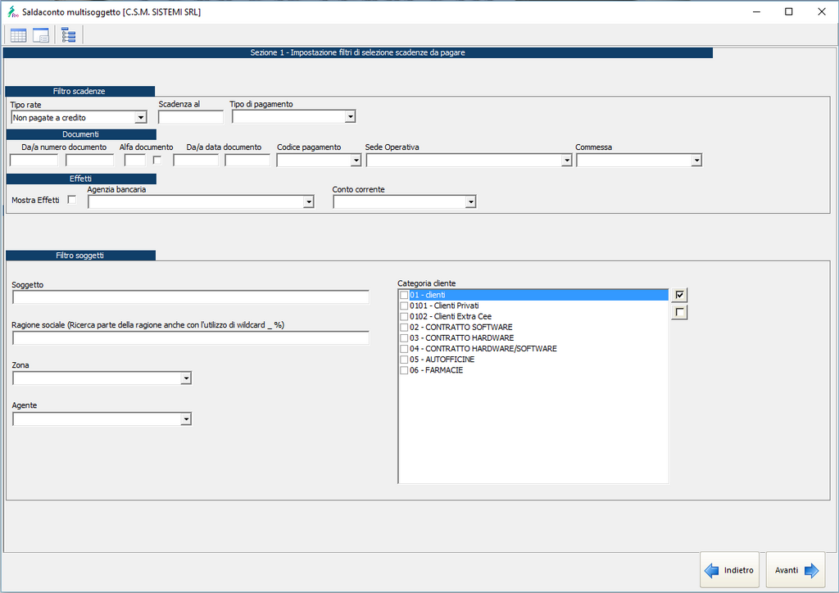839x593 pixels.
Task: Expand the Zona dropdown
Action: click(x=186, y=378)
